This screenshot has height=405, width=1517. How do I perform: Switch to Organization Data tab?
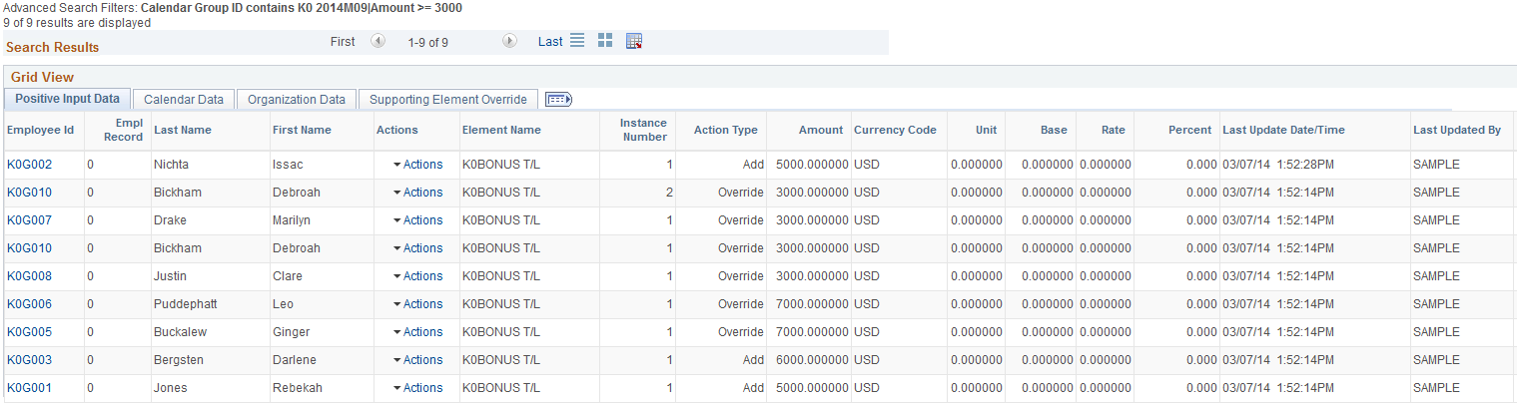pos(297,100)
